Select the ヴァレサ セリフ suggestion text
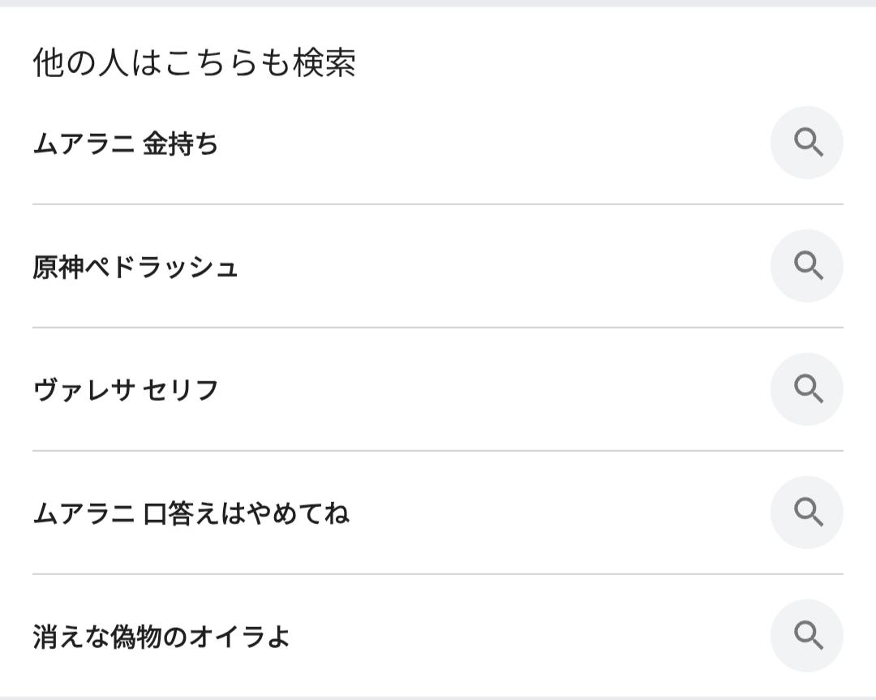This screenshot has width=876, height=700. coord(126,390)
